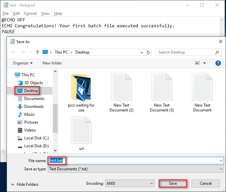Open the Edit menu in Notepad

16,13
